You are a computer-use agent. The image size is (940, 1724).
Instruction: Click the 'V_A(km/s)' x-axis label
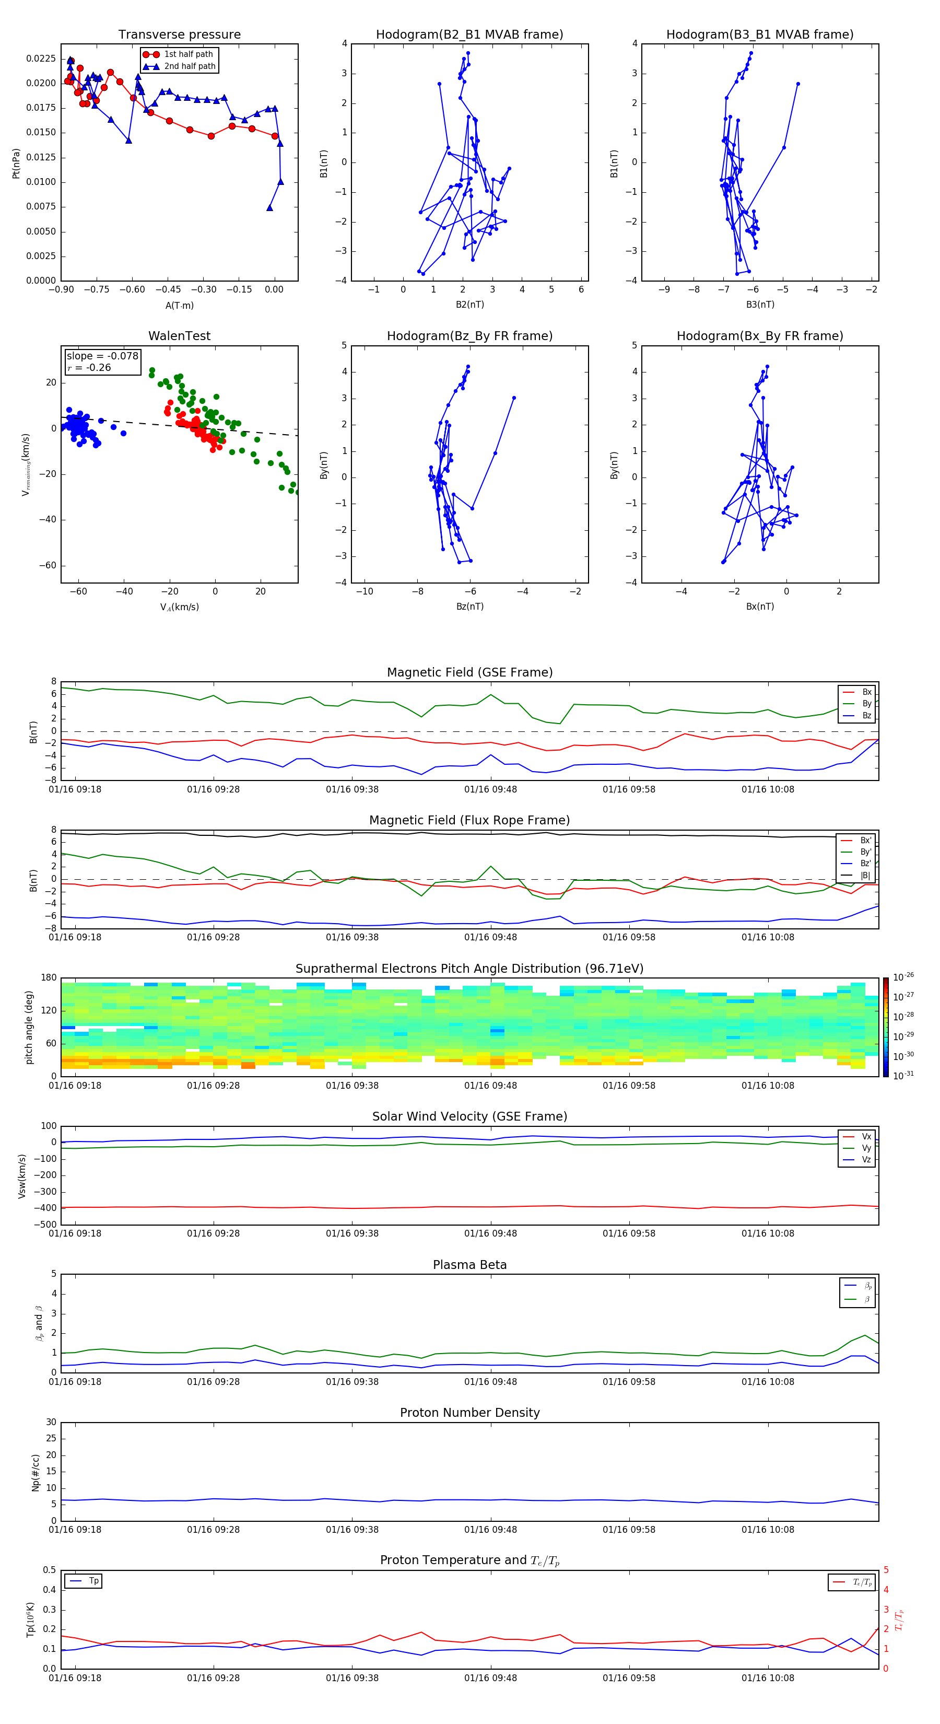coord(179,607)
